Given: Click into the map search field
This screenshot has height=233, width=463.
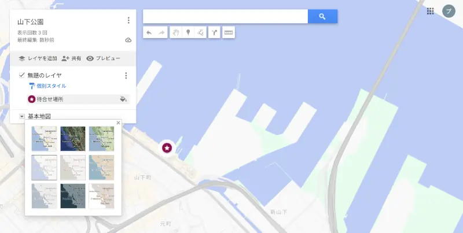Looking at the screenshot, I should coord(225,17).
